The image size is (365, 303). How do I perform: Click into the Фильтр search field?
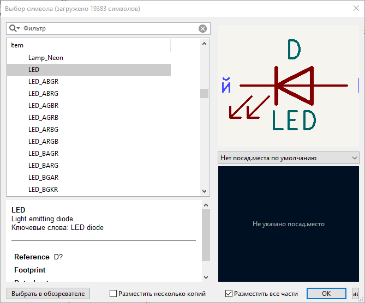[109, 28]
